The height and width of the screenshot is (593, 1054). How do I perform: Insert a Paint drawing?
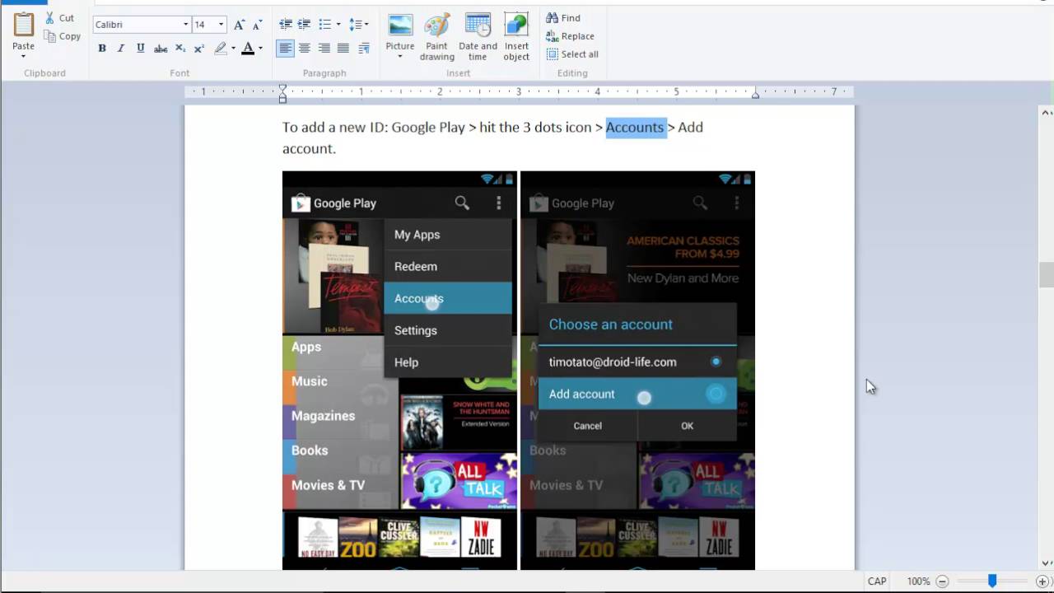pos(436,36)
